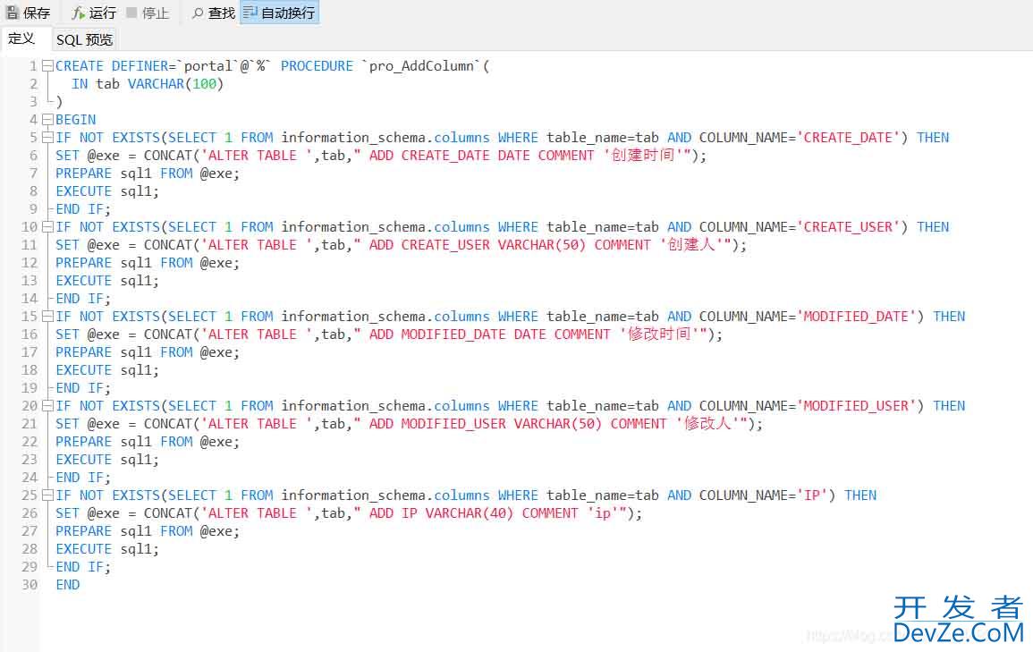This screenshot has width=1033, height=652.
Task: Switch to the 定义 tab
Action: [x=21, y=38]
